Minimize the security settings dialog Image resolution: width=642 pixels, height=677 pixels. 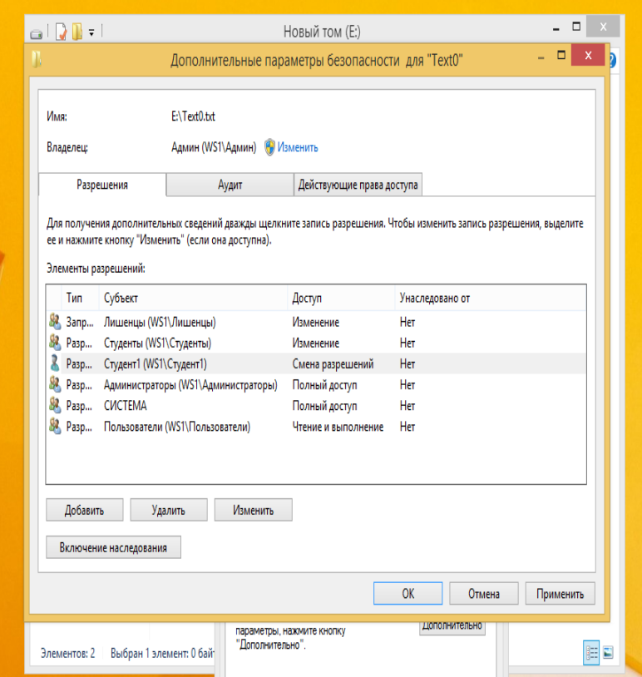[x=541, y=57]
